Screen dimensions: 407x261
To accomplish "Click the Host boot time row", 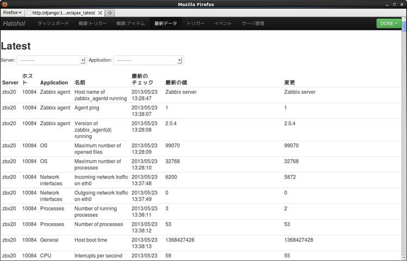I will (91, 239).
